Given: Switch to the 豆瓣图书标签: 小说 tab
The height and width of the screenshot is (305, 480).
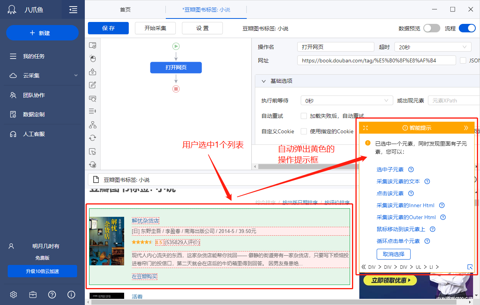Looking at the screenshot, I should point(206,10).
